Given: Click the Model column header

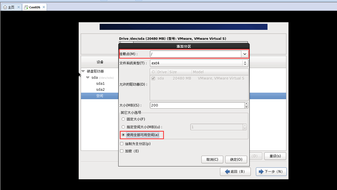Looking at the screenshot, I should coord(220,72).
